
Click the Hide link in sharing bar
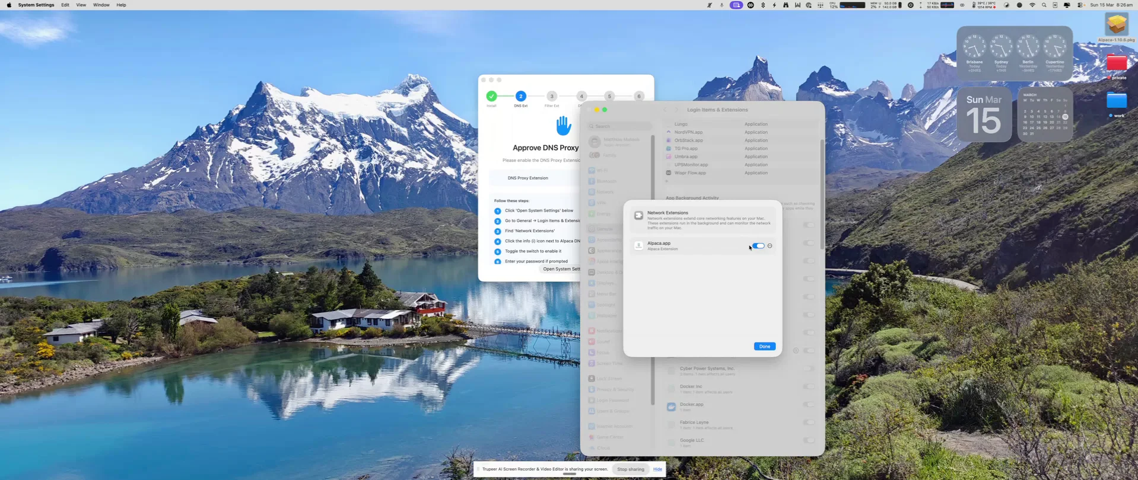[x=657, y=469]
